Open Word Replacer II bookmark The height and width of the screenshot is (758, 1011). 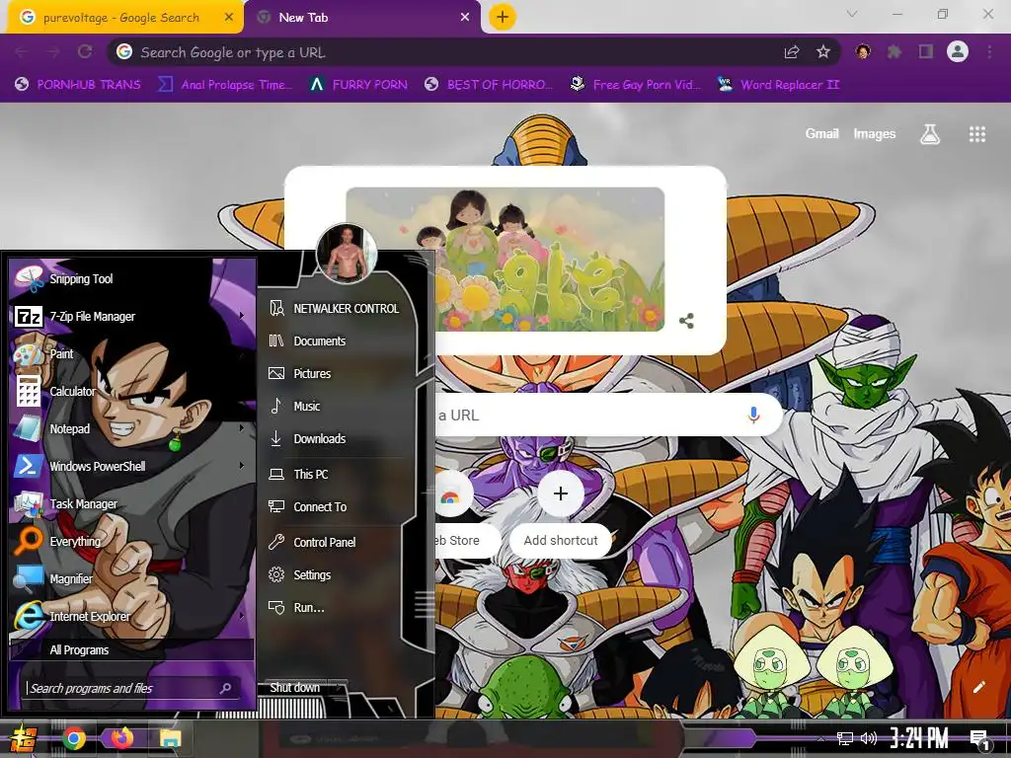[x=778, y=85]
